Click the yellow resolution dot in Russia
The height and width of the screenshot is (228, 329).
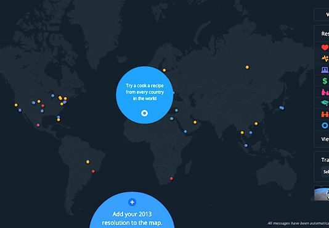pos(247,67)
